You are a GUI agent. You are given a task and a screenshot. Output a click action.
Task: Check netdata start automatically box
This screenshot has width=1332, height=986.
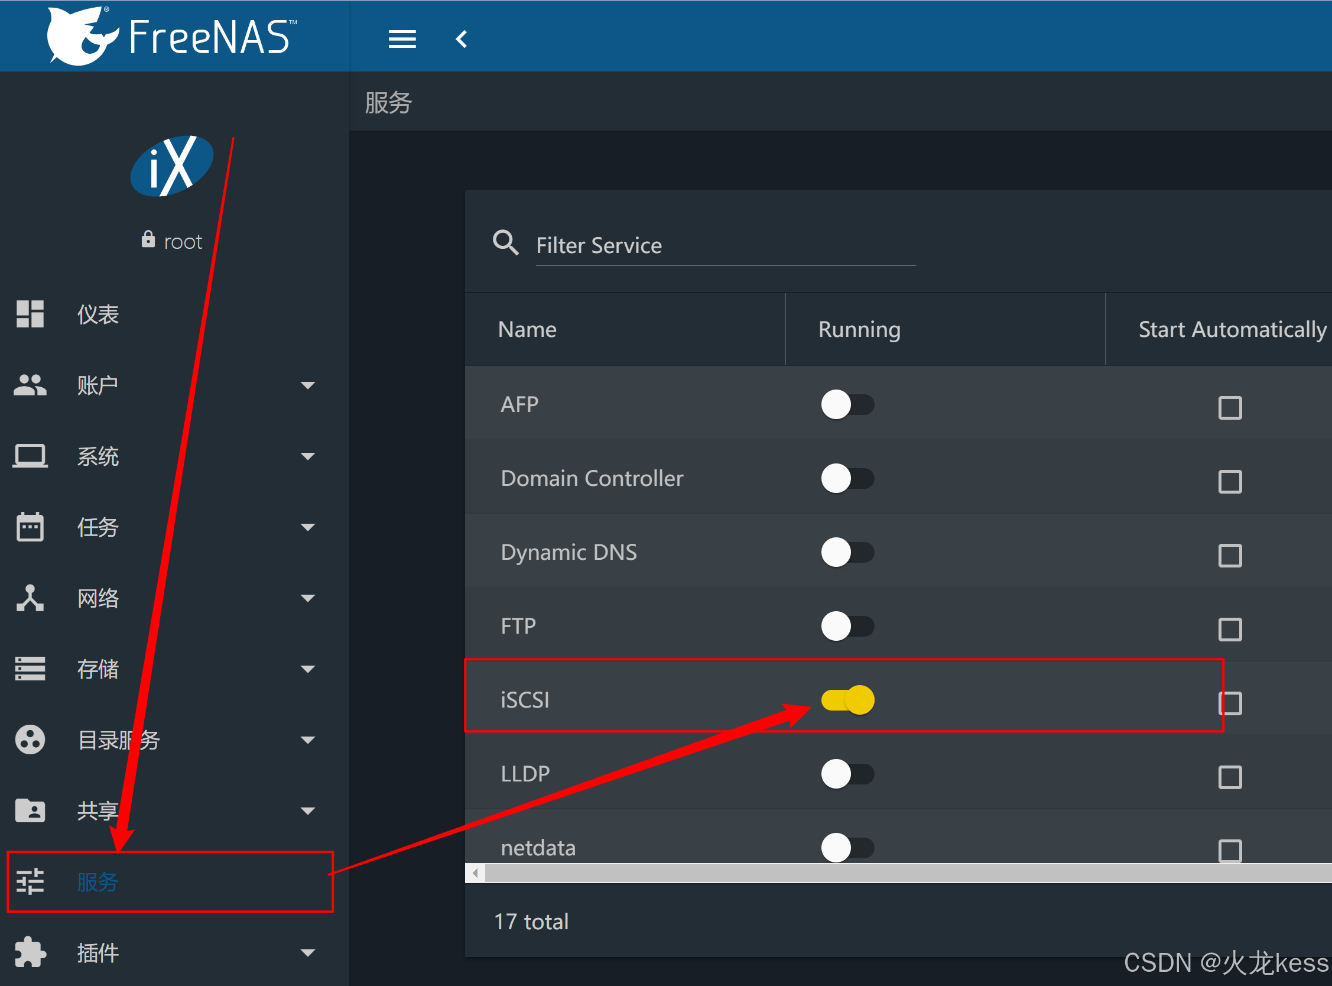click(1230, 851)
